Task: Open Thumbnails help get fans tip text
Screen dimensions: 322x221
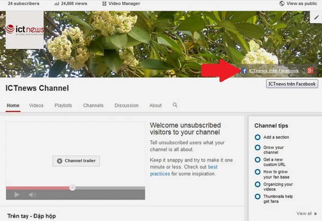Action: tap(278, 198)
